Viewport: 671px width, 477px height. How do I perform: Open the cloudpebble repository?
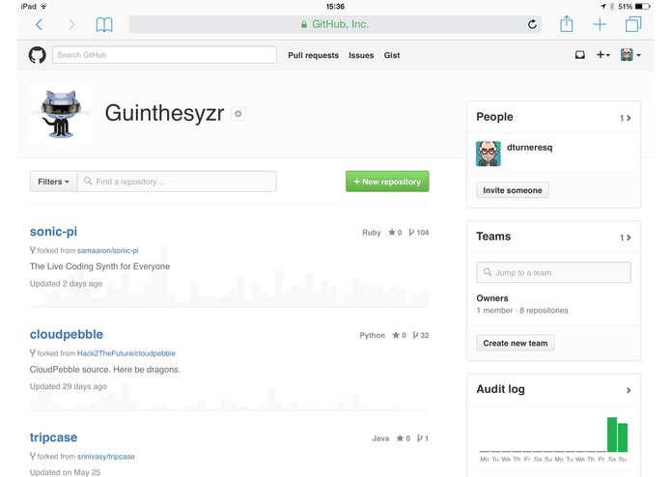[67, 334]
